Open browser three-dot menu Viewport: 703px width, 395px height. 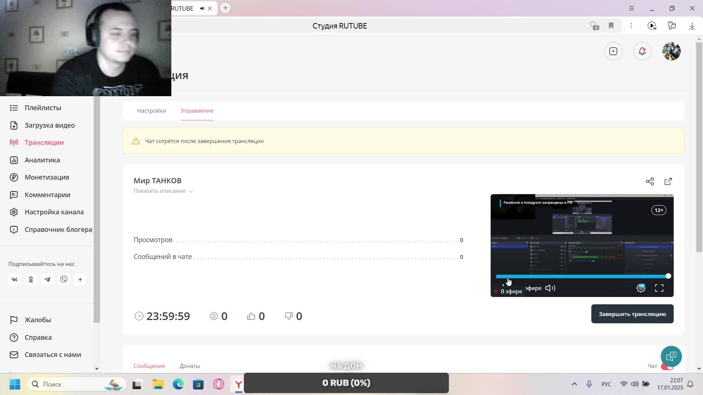pyautogui.click(x=631, y=26)
